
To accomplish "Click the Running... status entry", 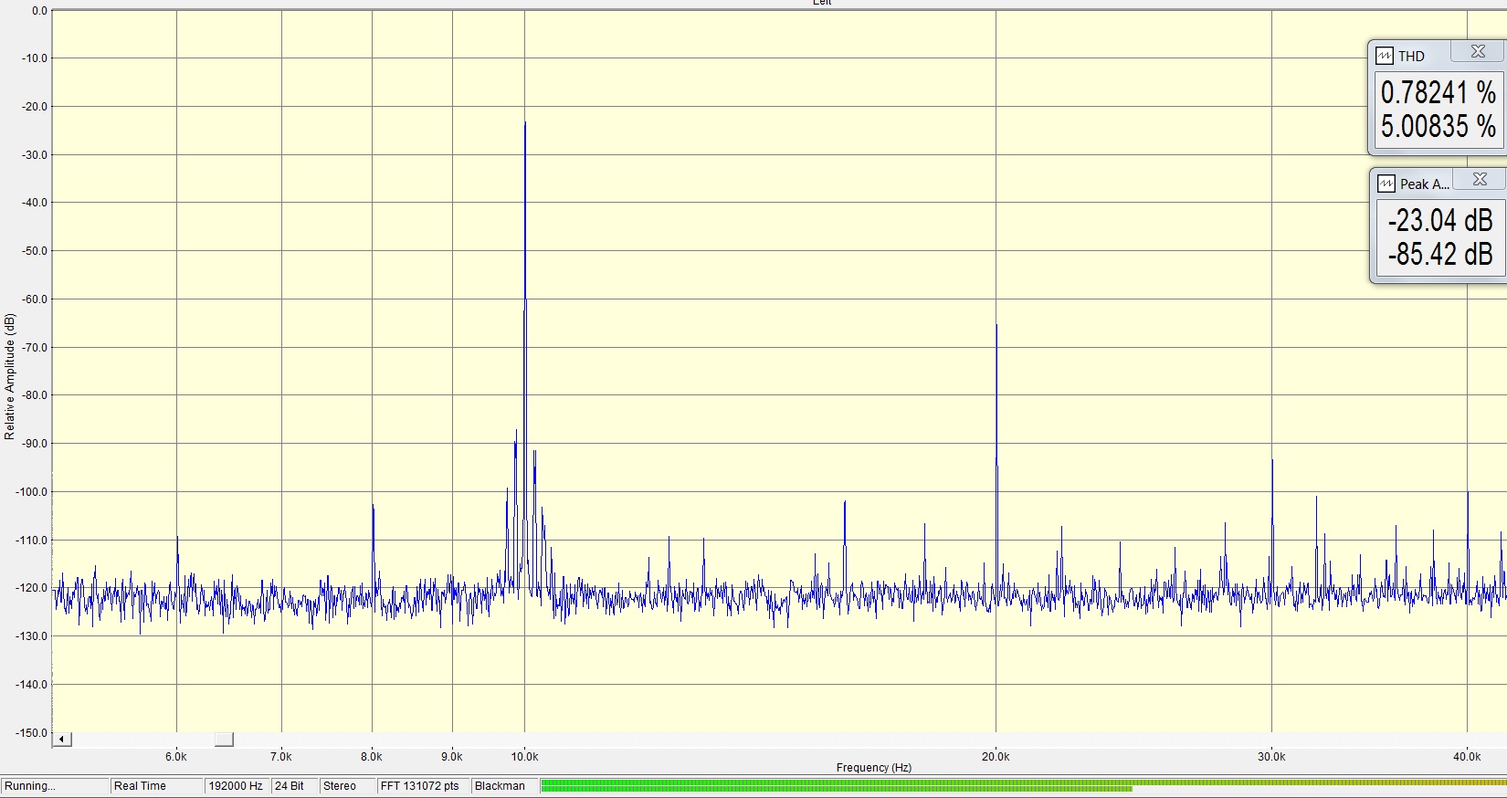I will (55, 786).
